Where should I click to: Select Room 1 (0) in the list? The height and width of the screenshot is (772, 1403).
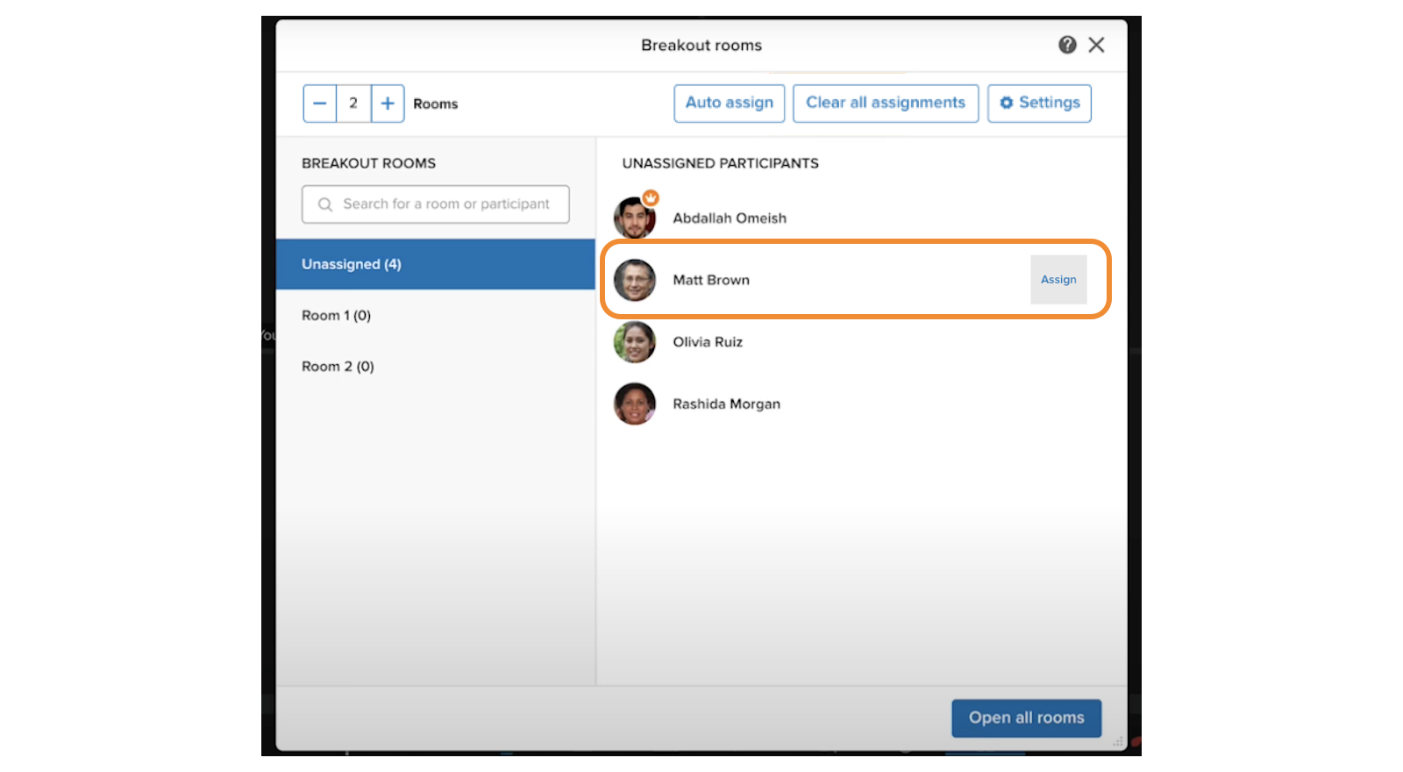click(337, 316)
